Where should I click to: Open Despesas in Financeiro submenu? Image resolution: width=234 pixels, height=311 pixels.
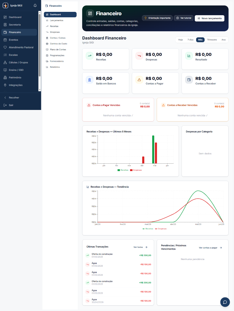[x=60, y=32]
